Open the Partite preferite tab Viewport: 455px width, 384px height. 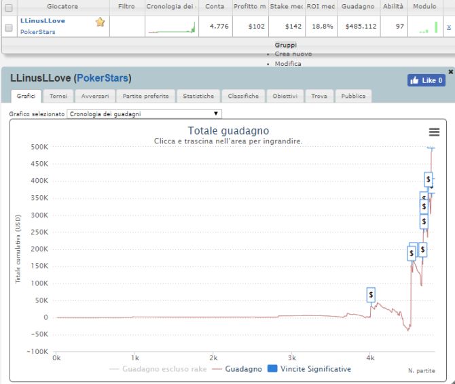[146, 96]
